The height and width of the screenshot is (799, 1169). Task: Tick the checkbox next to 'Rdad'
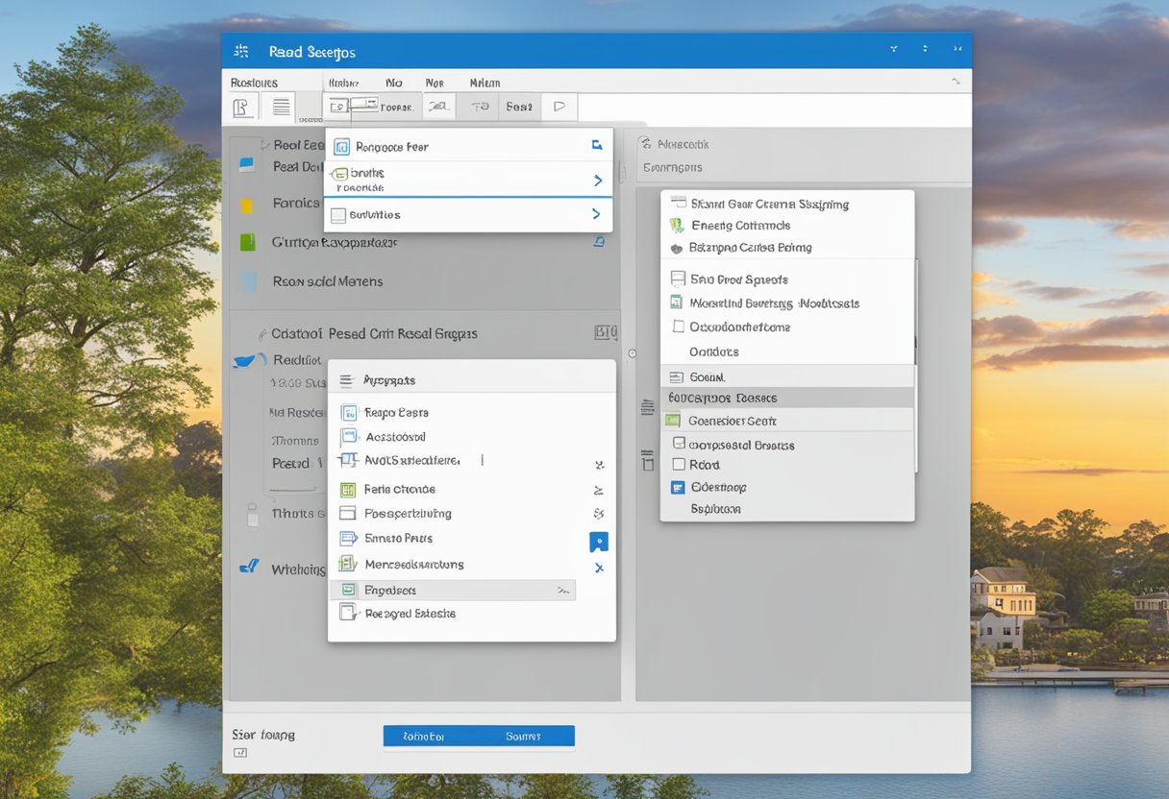[x=679, y=465]
